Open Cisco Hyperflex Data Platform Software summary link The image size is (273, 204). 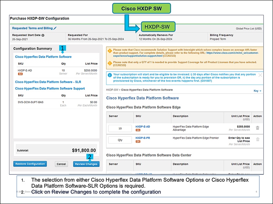pos(43,57)
